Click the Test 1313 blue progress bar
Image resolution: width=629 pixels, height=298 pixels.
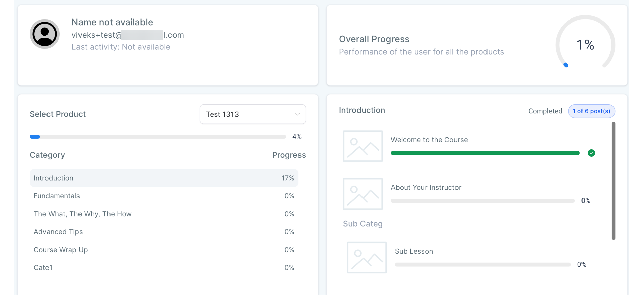pos(35,137)
